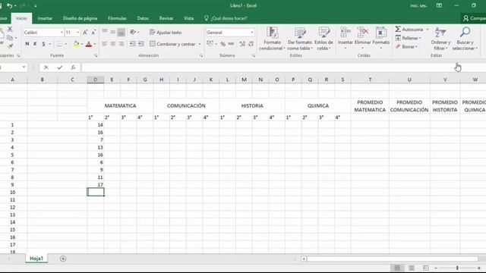
Task: Toggle align text left
Action: tap(105, 44)
